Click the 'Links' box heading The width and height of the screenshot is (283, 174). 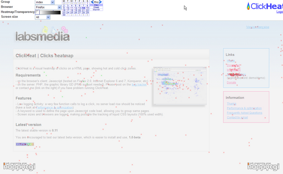(x=230, y=55)
